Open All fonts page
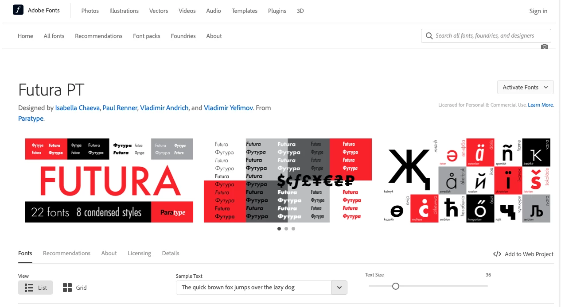 click(x=54, y=36)
